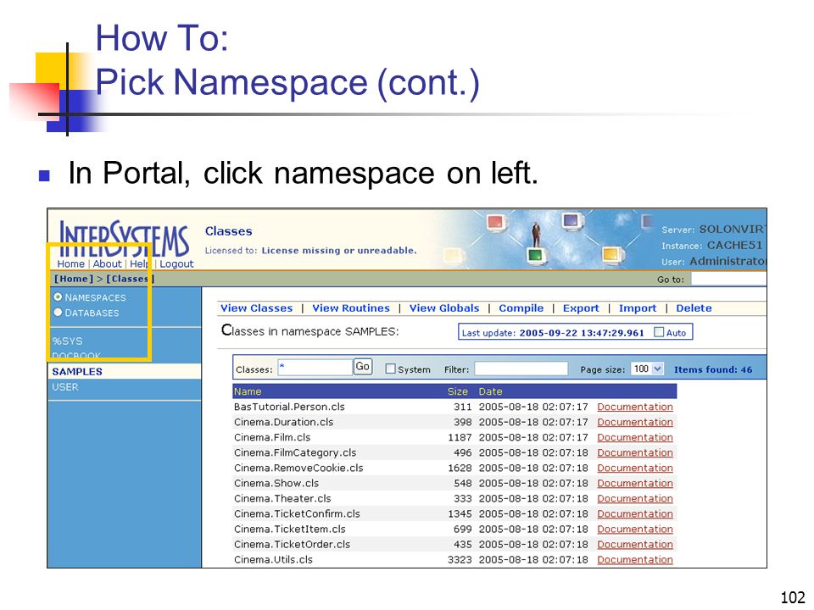Select the Databases radio button
The height and width of the screenshot is (610, 814).
58,313
